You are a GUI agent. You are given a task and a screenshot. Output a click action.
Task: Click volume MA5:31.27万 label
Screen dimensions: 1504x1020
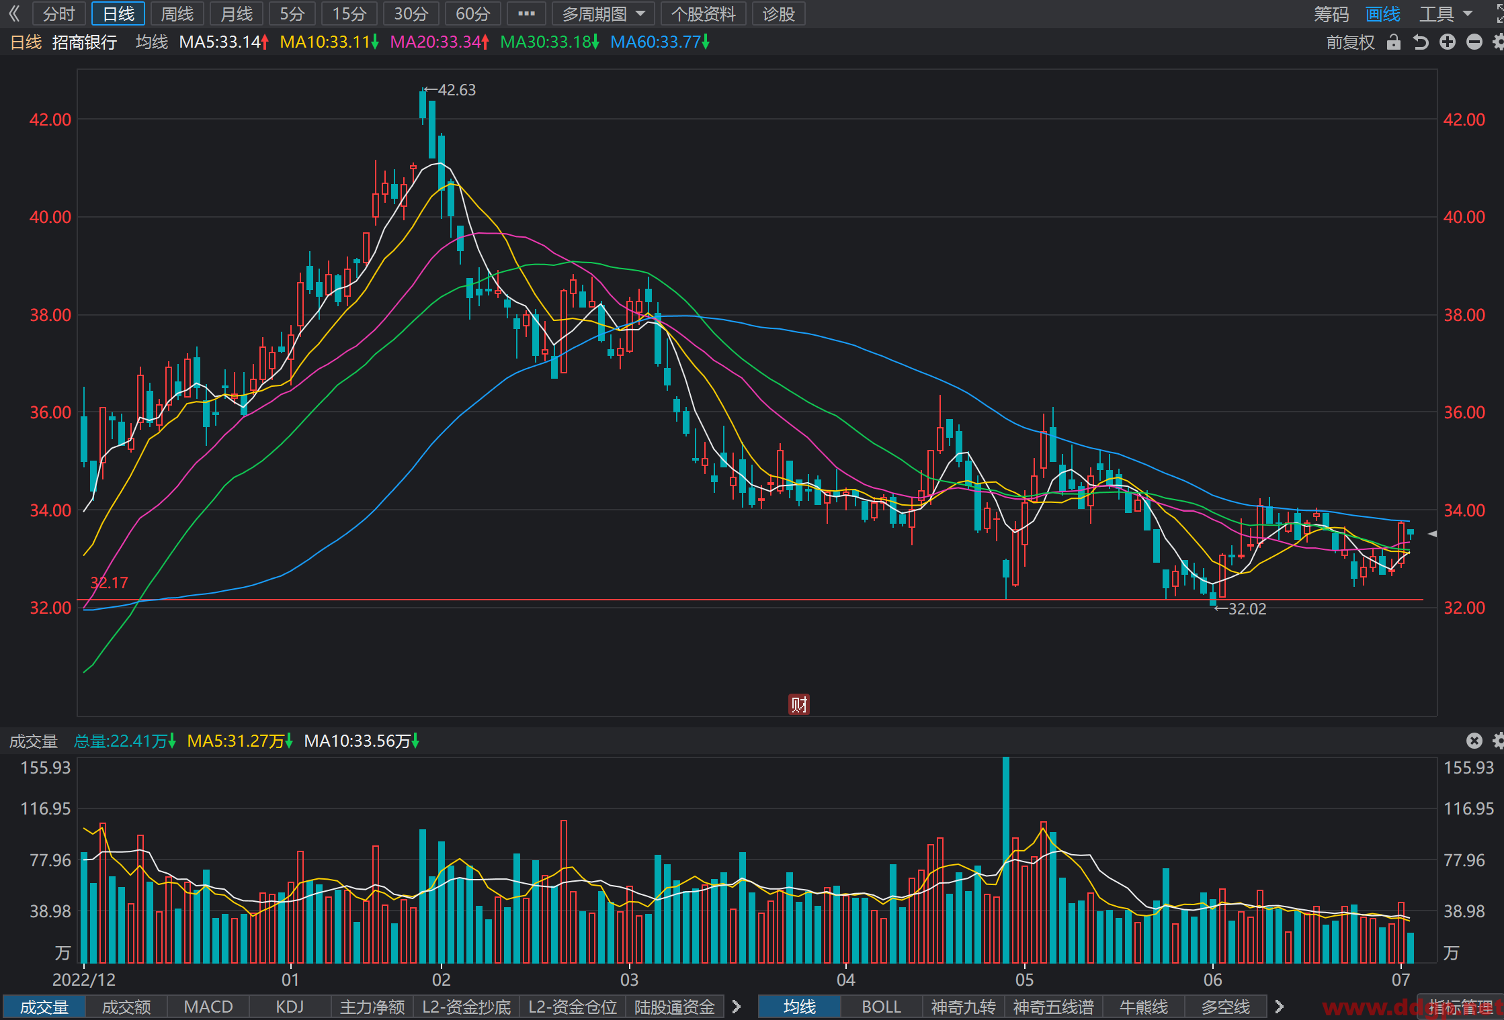click(x=240, y=741)
